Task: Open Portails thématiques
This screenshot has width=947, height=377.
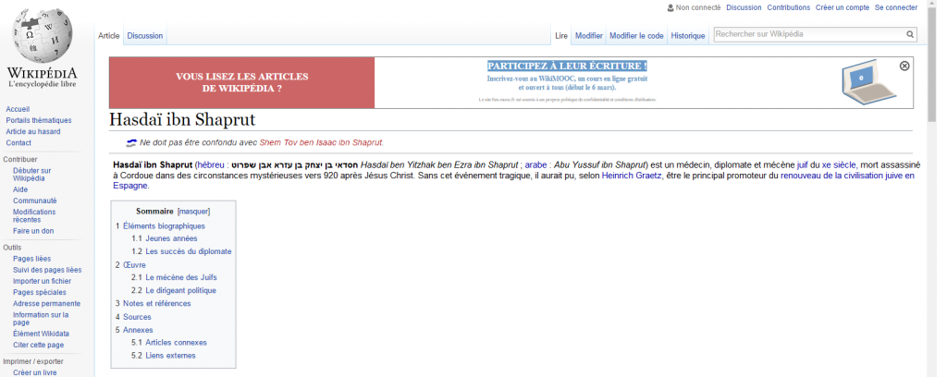Action: pos(39,121)
